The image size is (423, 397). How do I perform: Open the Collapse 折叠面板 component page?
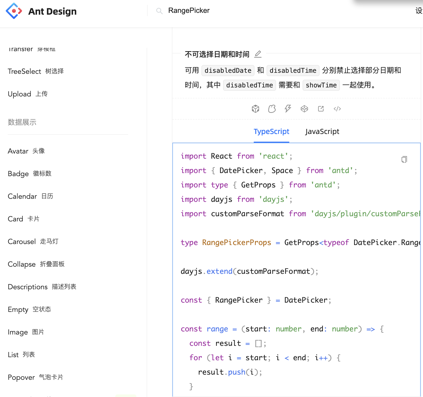36,264
